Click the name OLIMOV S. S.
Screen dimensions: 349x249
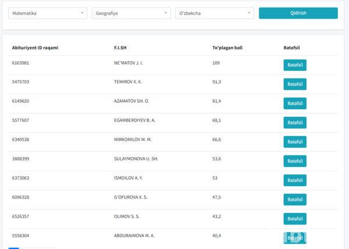127,216
